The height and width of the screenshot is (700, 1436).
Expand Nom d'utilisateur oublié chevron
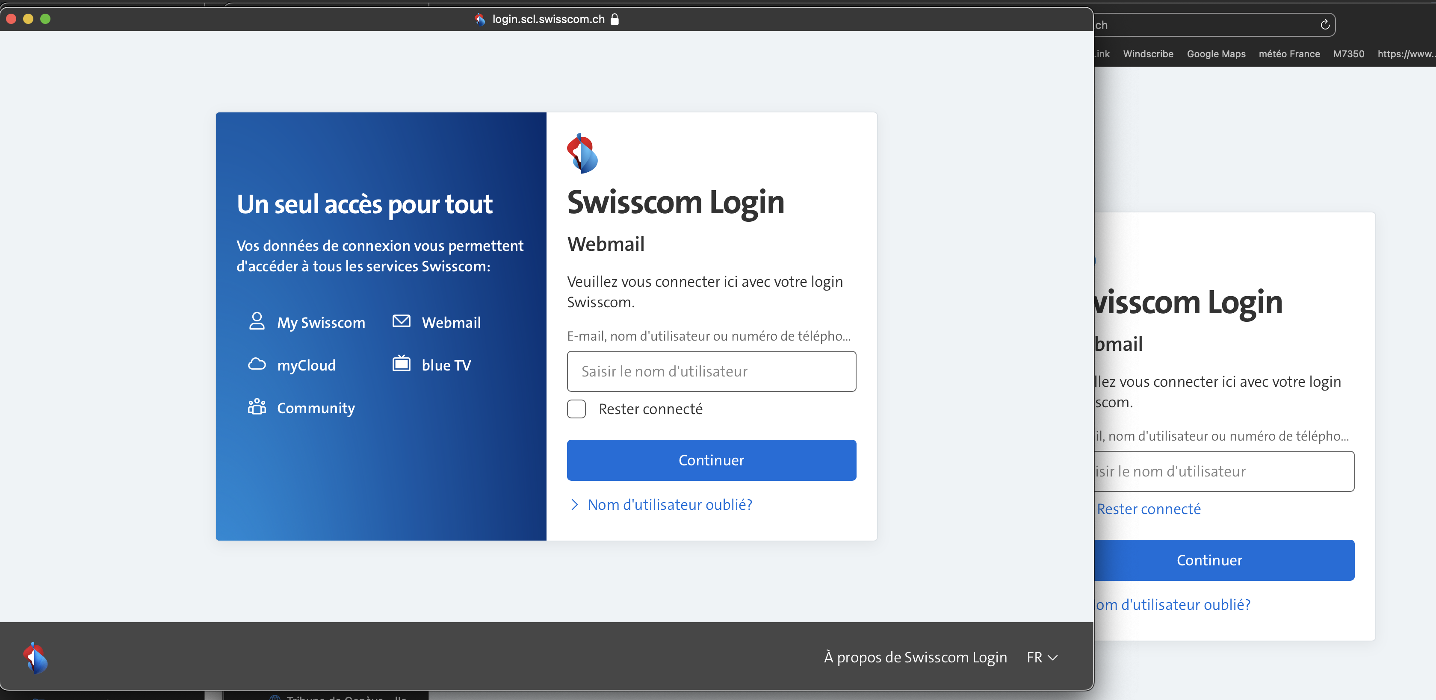[574, 505]
